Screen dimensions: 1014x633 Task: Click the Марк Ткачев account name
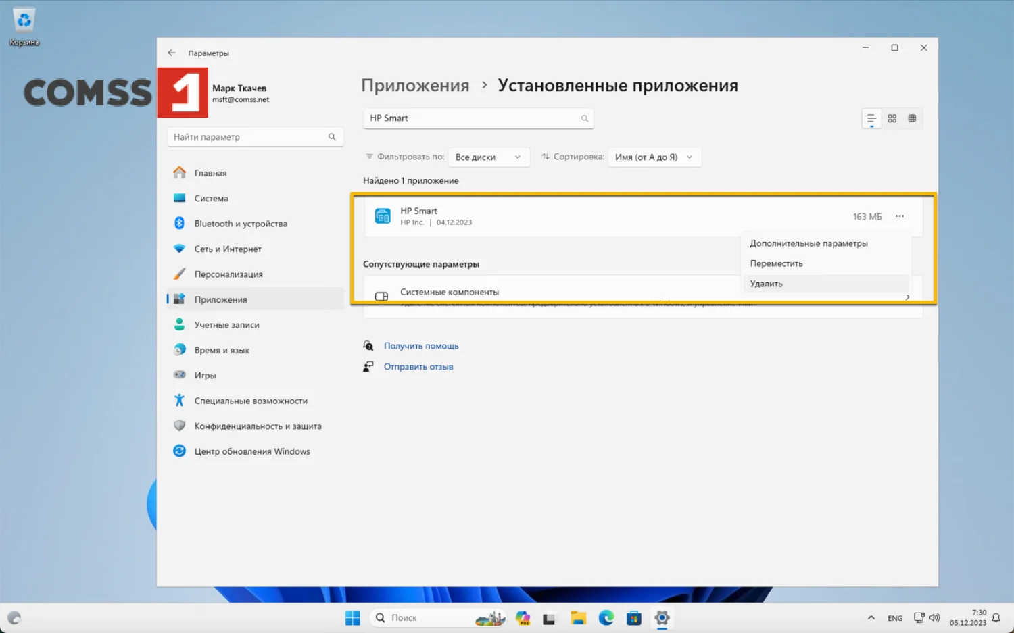click(x=239, y=88)
